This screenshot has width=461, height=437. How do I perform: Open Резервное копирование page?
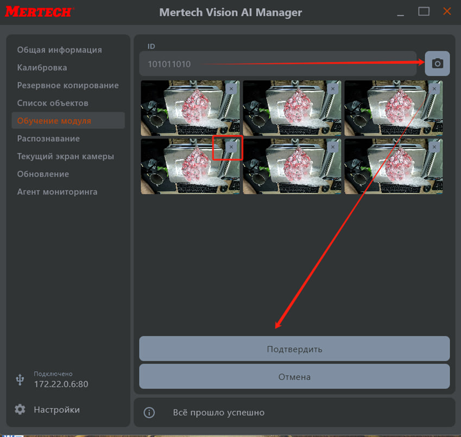pos(67,85)
